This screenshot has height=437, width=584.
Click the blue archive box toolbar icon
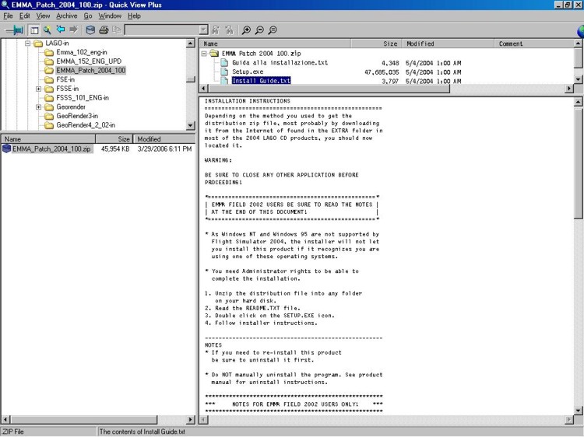tap(90, 30)
